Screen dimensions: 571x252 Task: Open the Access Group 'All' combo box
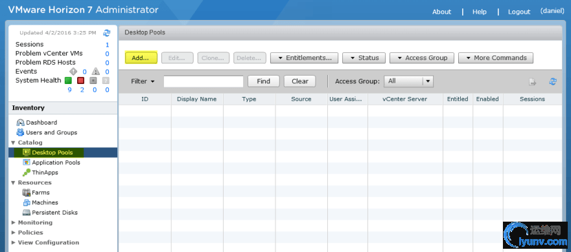click(x=408, y=81)
